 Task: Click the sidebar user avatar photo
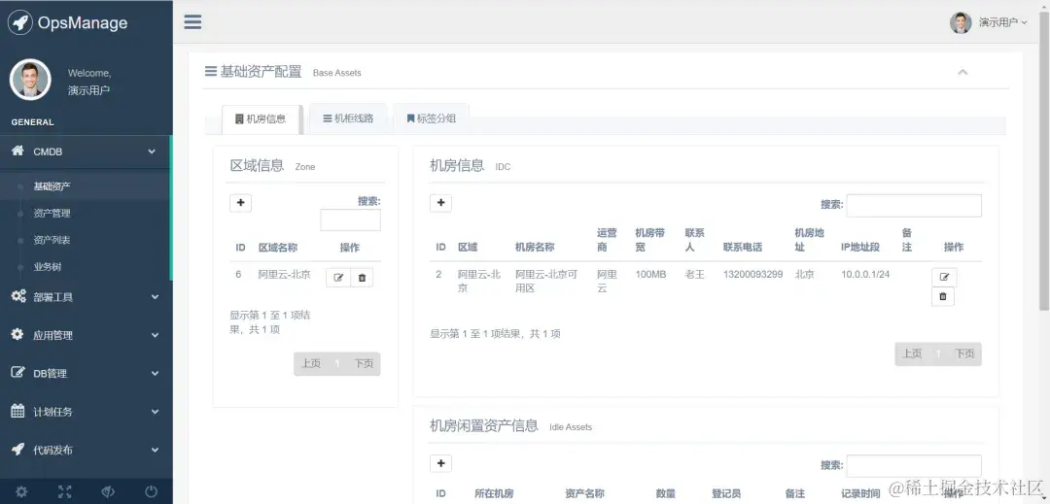(30, 80)
